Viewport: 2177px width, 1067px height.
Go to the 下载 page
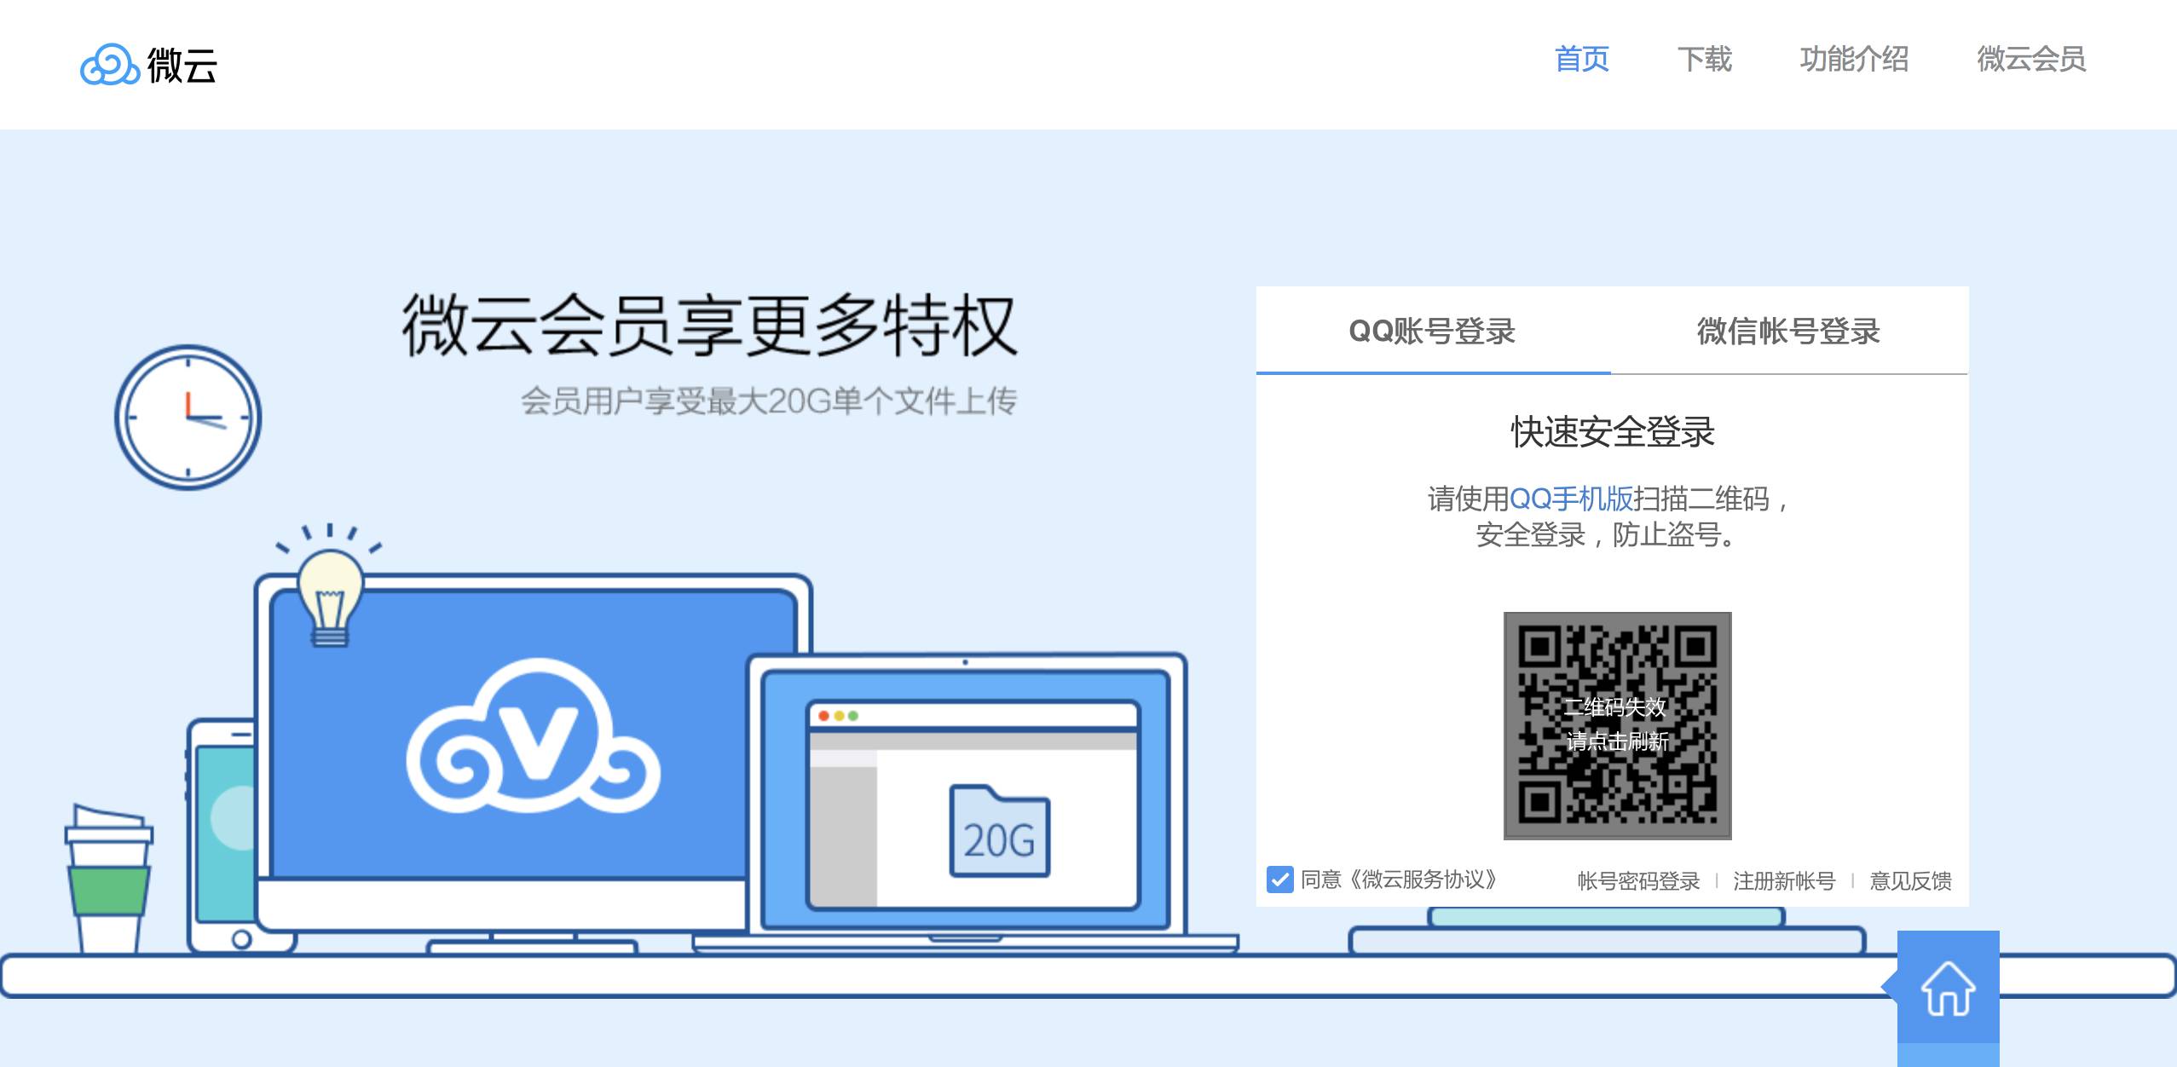(1704, 60)
